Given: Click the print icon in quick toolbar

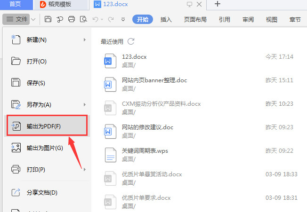Looking at the screenshot, I should [x=72, y=19].
